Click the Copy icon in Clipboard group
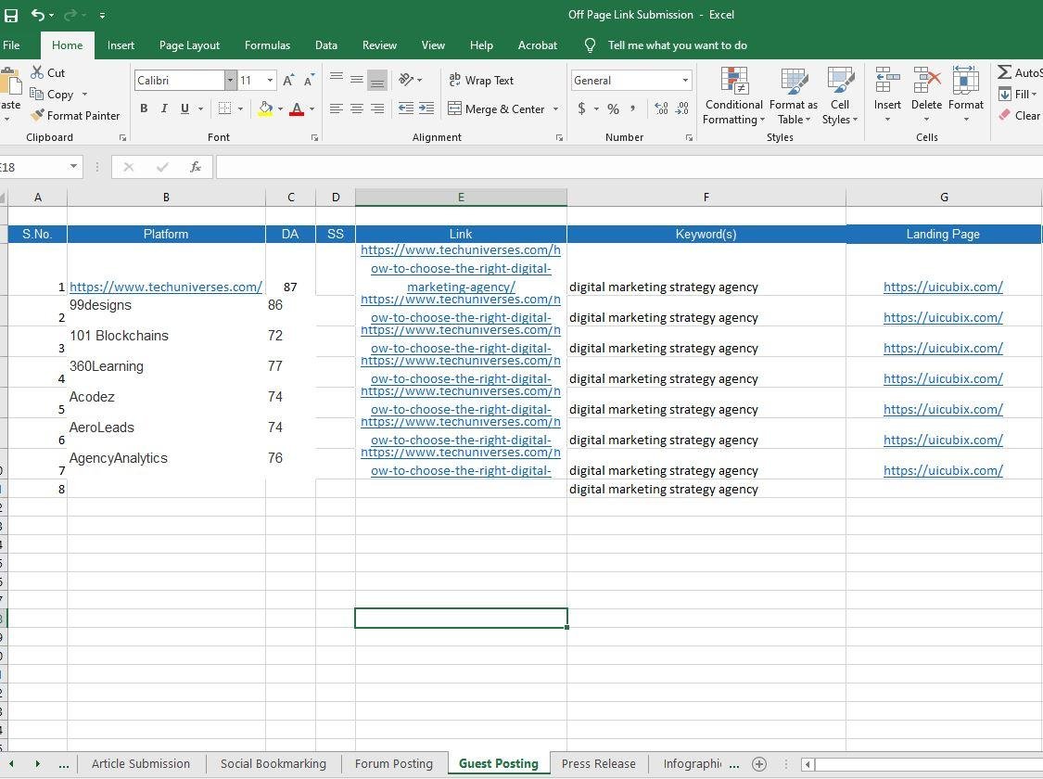The image size is (1043, 779). pos(36,94)
